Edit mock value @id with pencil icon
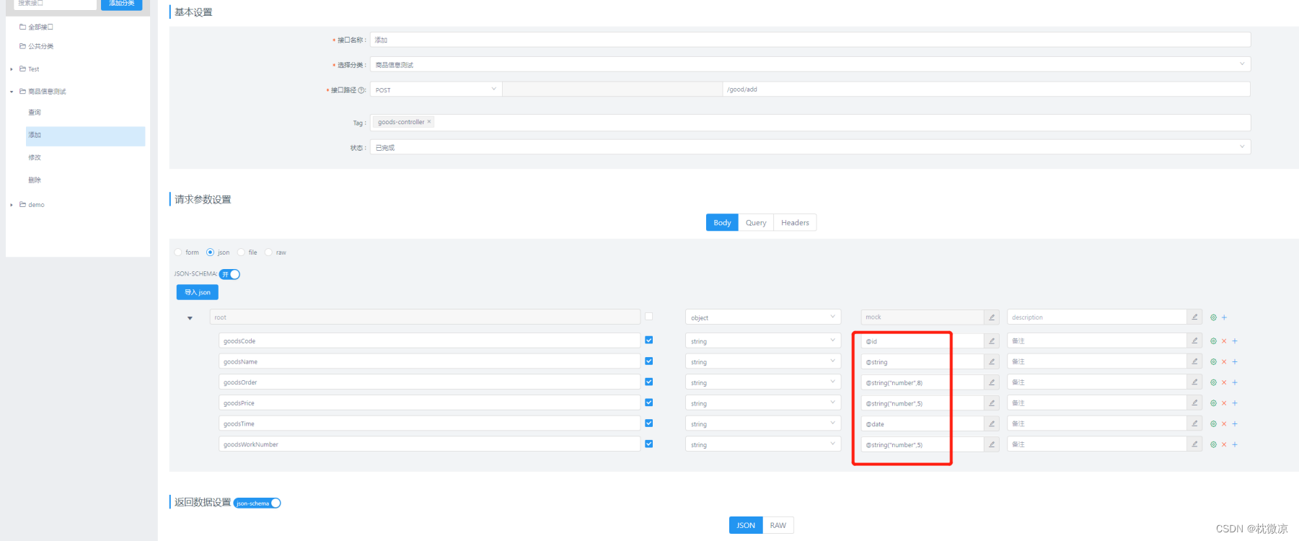The height and width of the screenshot is (541, 1299). (x=992, y=341)
